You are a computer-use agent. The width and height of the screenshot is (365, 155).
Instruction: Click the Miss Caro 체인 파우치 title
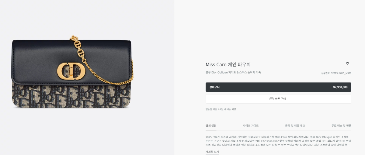click(228, 64)
